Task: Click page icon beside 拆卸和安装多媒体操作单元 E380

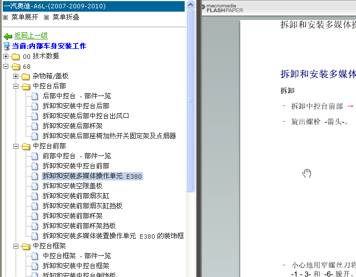Action: (x=34, y=176)
